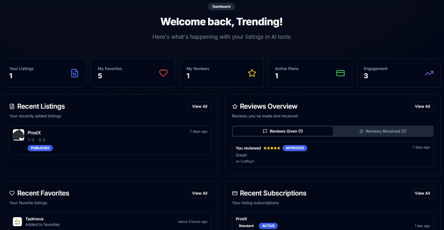Click the 'Welcome back, Trending!' heading

[x=221, y=22]
